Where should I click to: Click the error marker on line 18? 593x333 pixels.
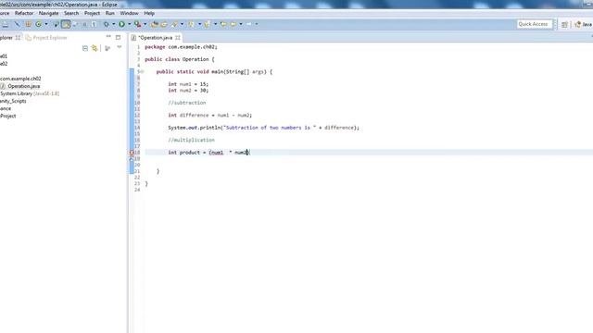point(132,153)
